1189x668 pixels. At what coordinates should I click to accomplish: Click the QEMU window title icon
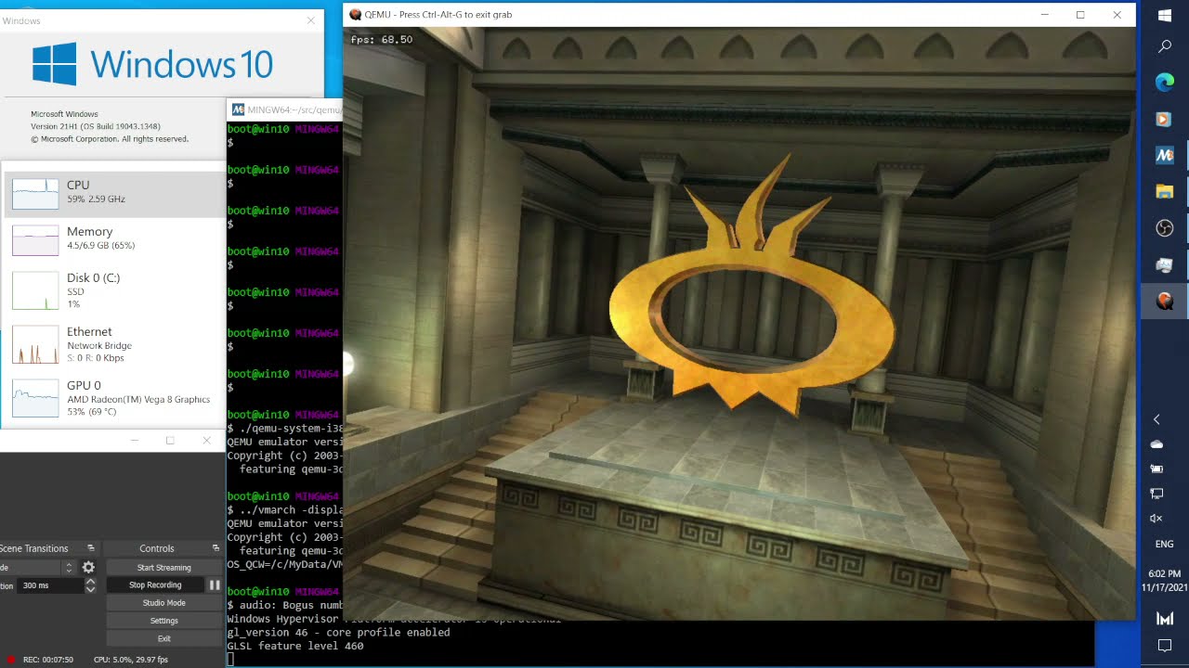(355, 15)
